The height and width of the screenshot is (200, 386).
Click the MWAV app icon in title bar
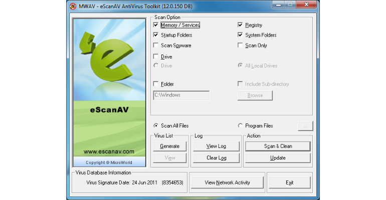[73, 6]
